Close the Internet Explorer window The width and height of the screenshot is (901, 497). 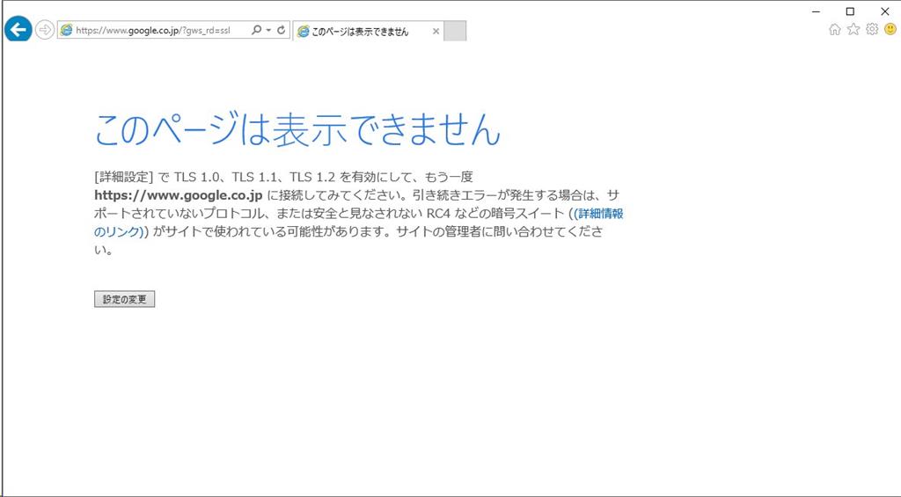click(x=885, y=11)
